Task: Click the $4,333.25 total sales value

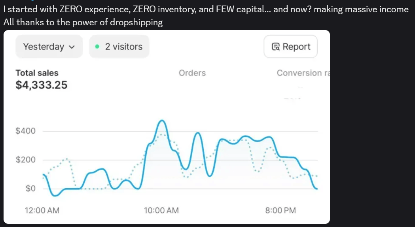Action: [41, 85]
